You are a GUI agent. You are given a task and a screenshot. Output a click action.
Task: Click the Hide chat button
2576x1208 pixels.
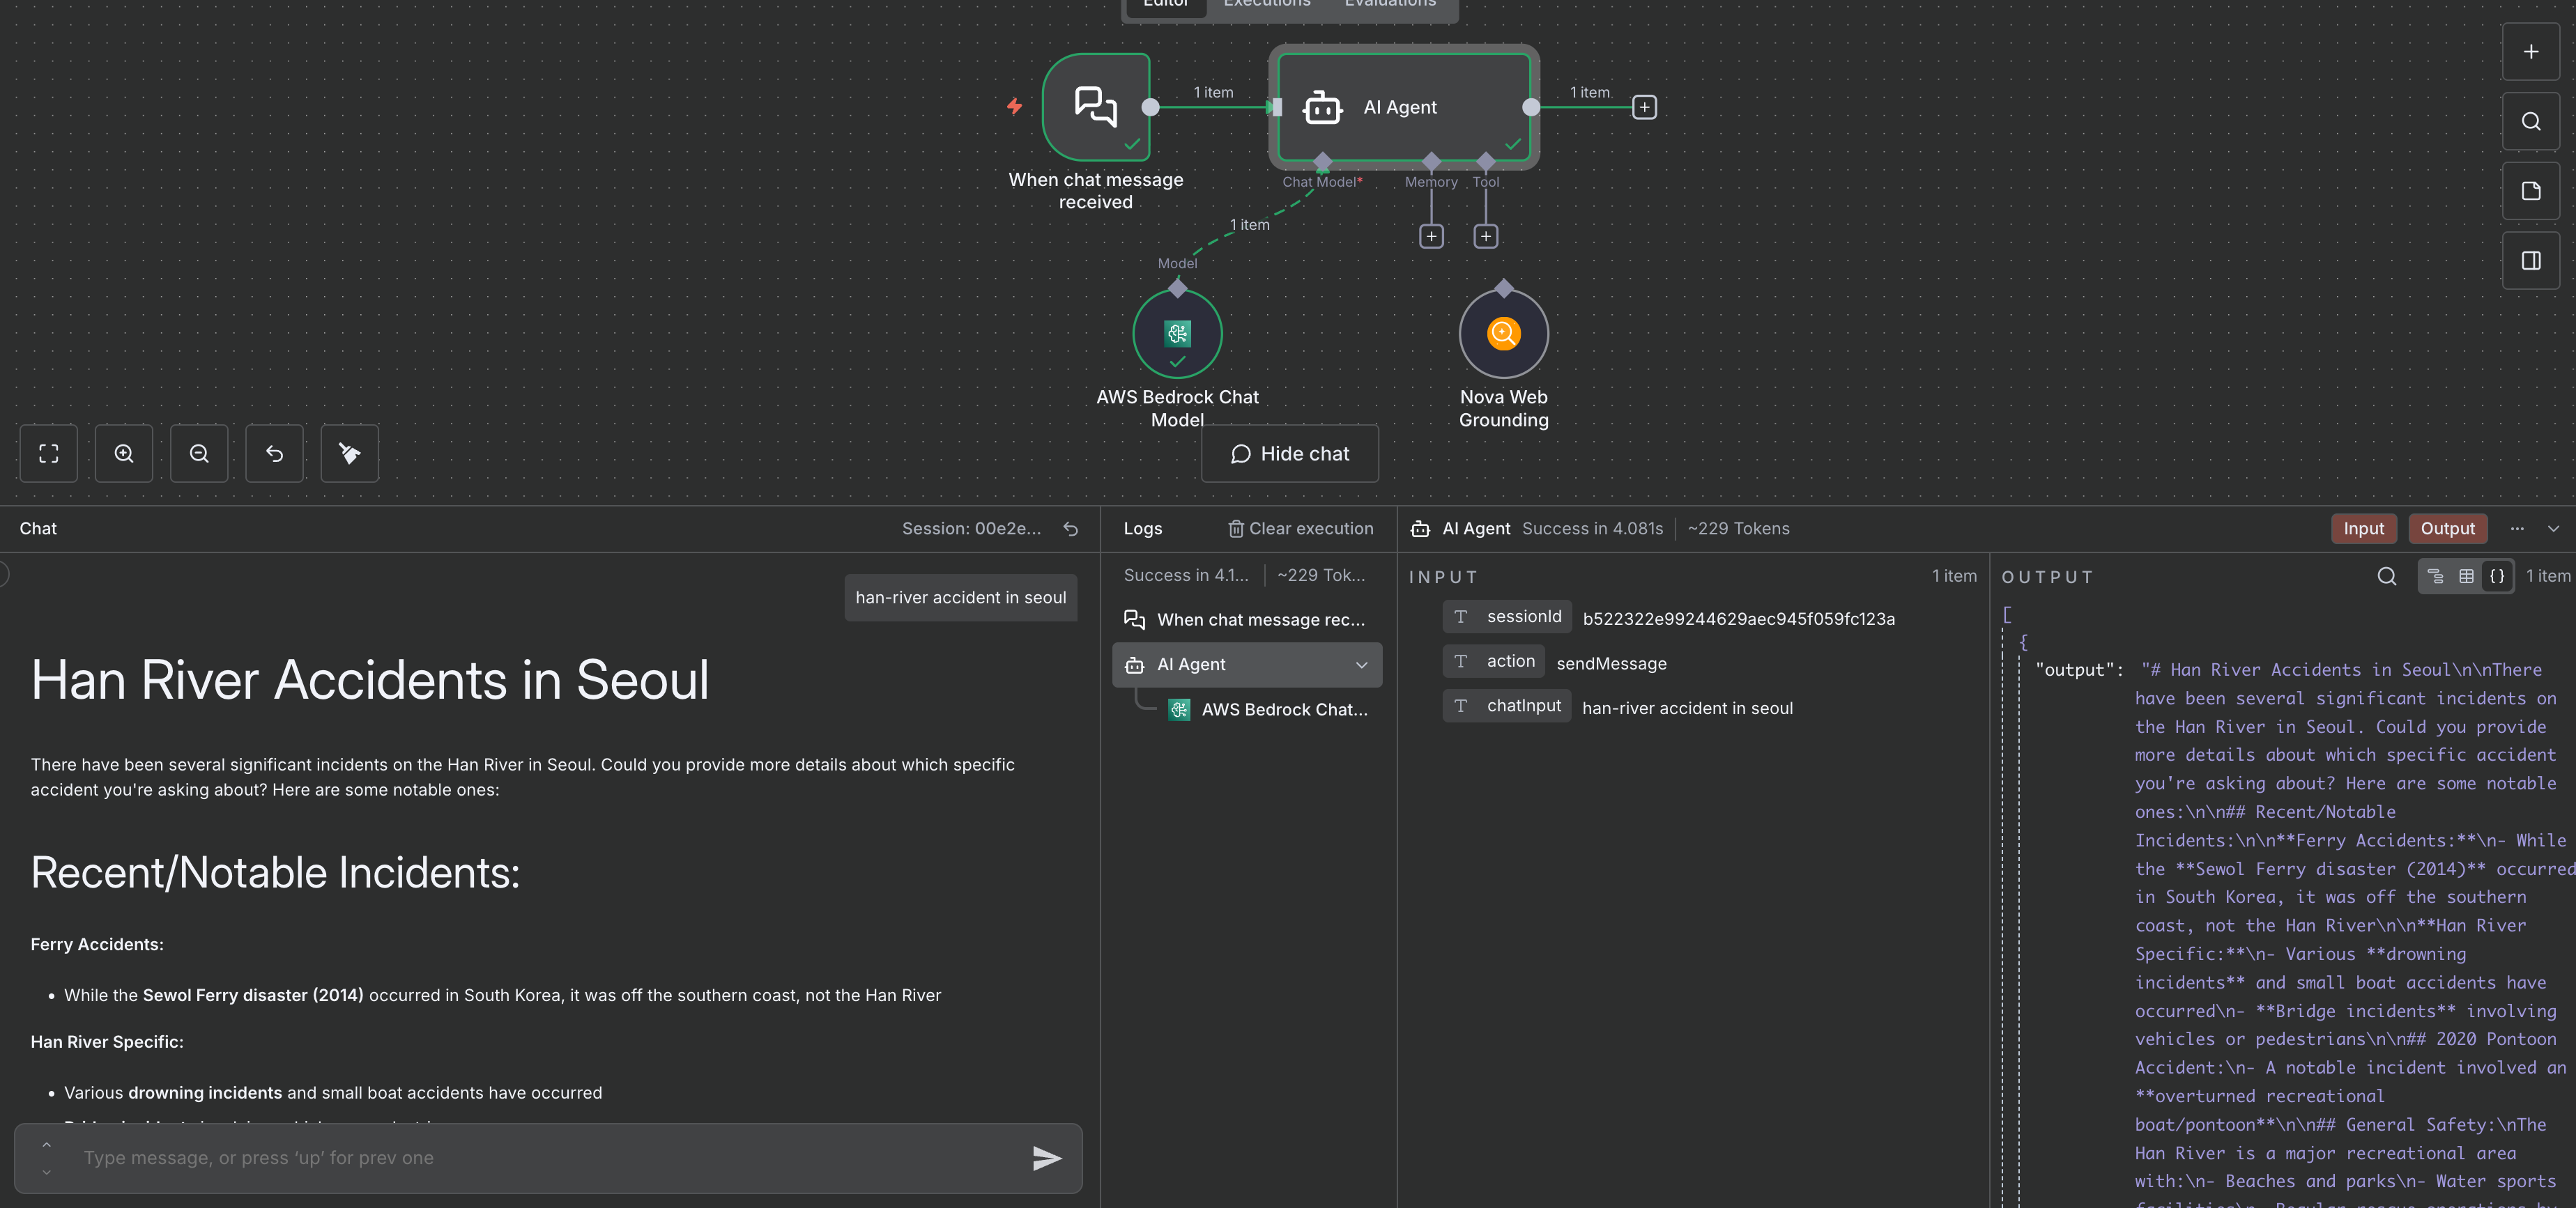point(1289,454)
